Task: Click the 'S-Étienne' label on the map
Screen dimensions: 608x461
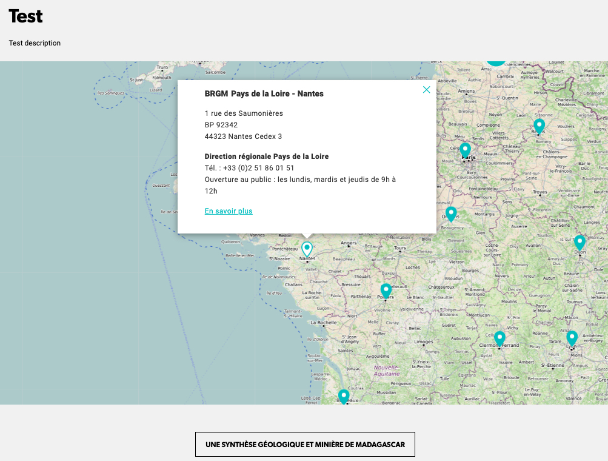Action: tap(553, 365)
